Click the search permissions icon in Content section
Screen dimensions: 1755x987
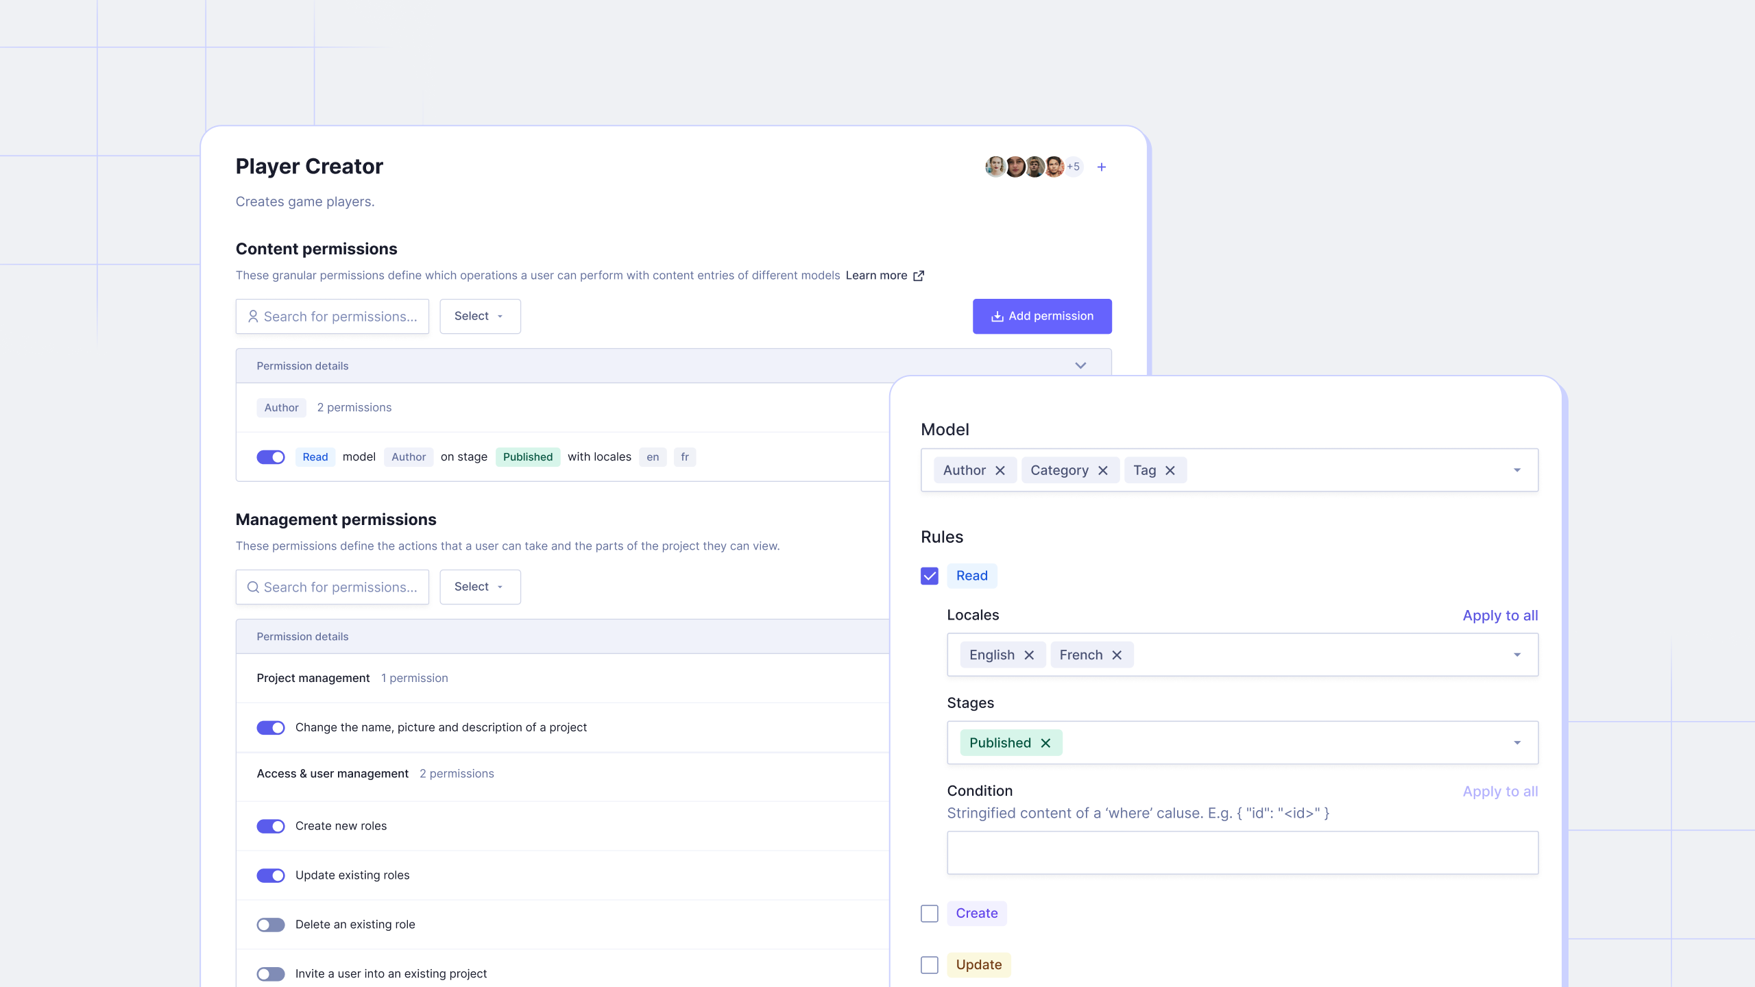253,316
